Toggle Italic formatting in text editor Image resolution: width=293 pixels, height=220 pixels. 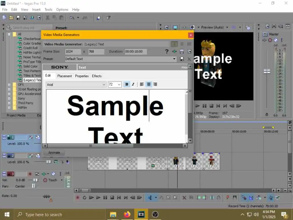coord(133,85)
